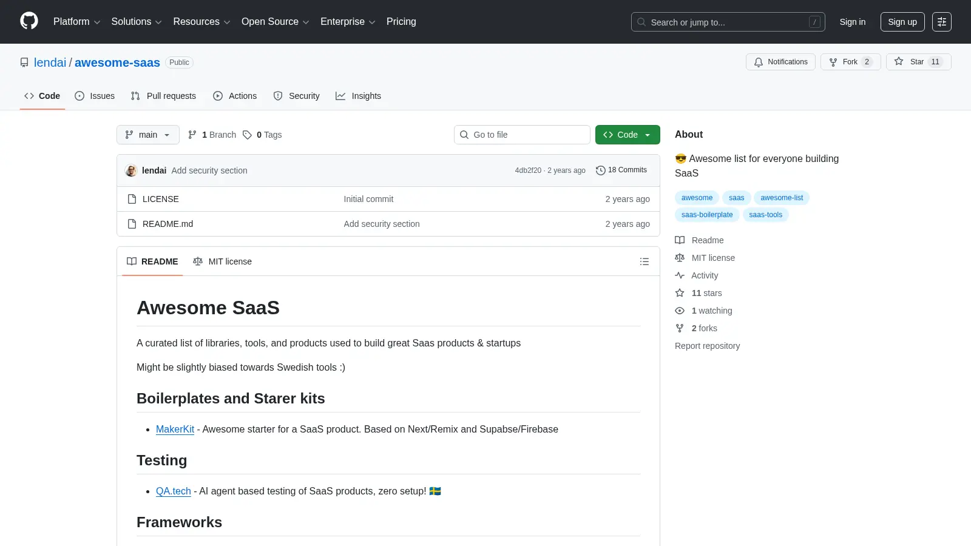971x546 pixels.
Task: Focus the Go to file input
Action: point(522,135)
